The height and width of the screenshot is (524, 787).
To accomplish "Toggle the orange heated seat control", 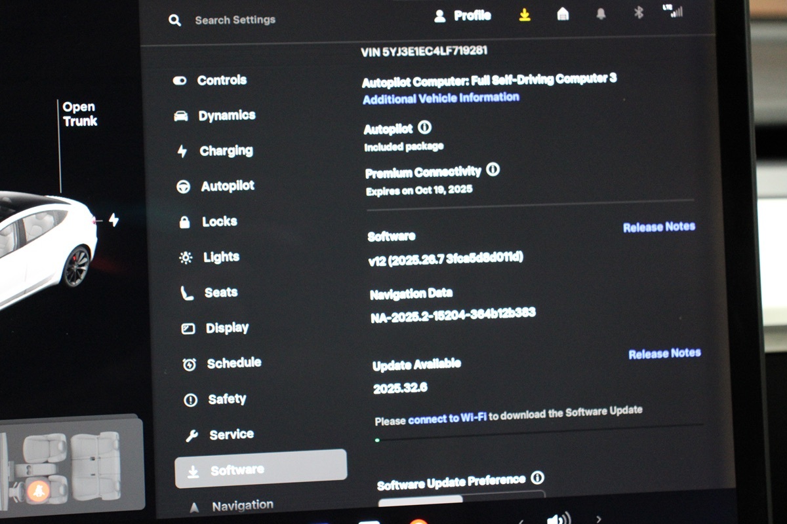I will point(38,491).
